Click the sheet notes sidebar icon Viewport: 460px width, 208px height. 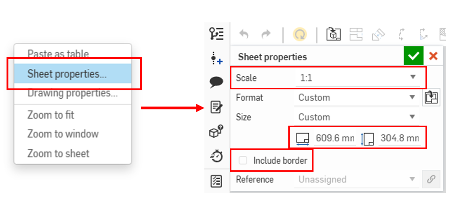click(216, 108)
